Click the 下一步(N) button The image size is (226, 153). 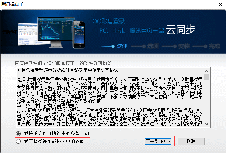[158, 141]
